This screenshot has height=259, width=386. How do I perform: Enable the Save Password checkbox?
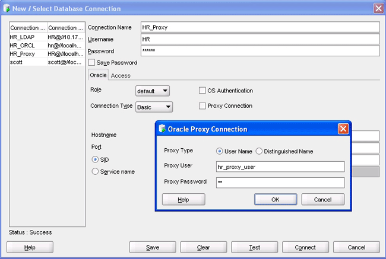pos(91,62)
